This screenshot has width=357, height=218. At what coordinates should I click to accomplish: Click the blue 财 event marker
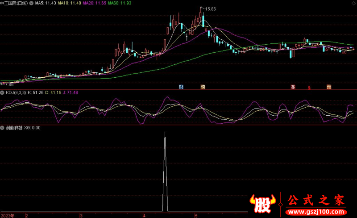click(181, 87)
